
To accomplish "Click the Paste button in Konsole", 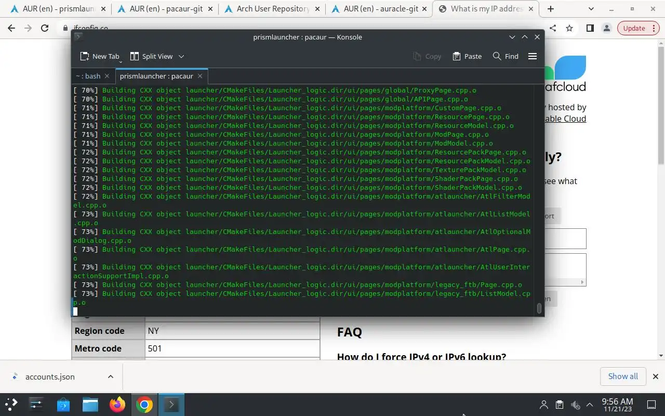I will 467,56.
